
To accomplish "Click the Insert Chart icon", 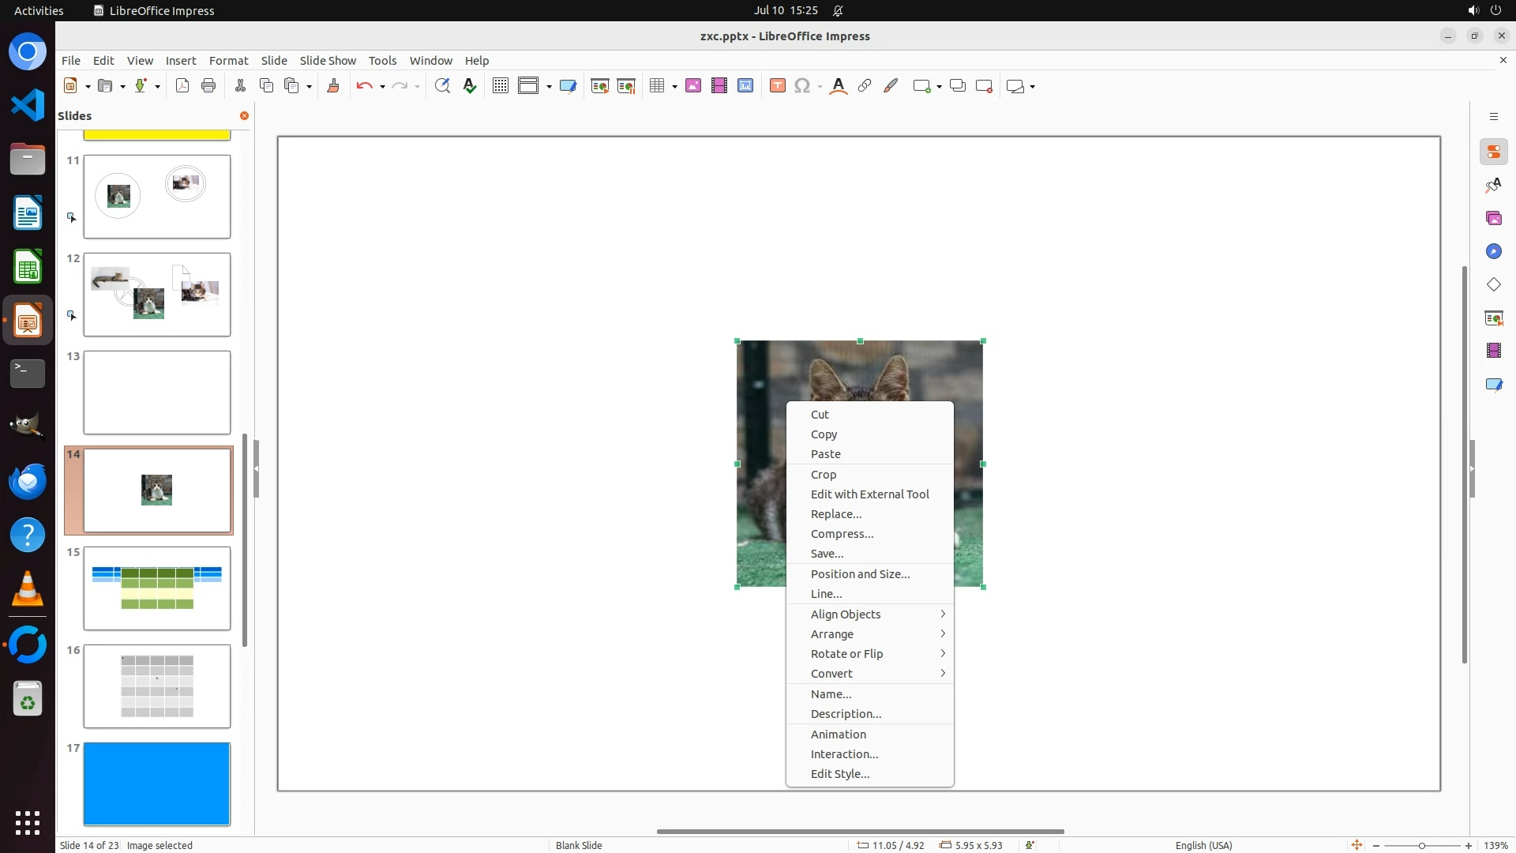I will pyautogui.click(x=745, y=86).
